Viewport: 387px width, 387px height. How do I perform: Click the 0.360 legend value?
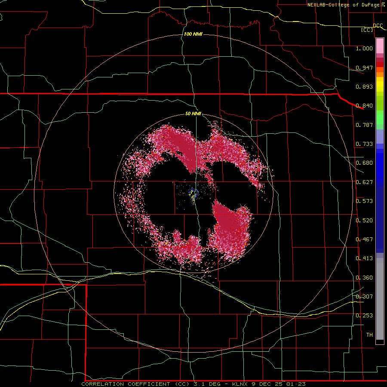pos(364,278)
